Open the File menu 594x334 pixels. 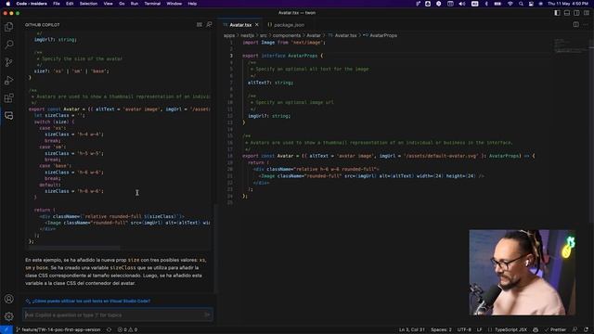click(x=57, y=4)
